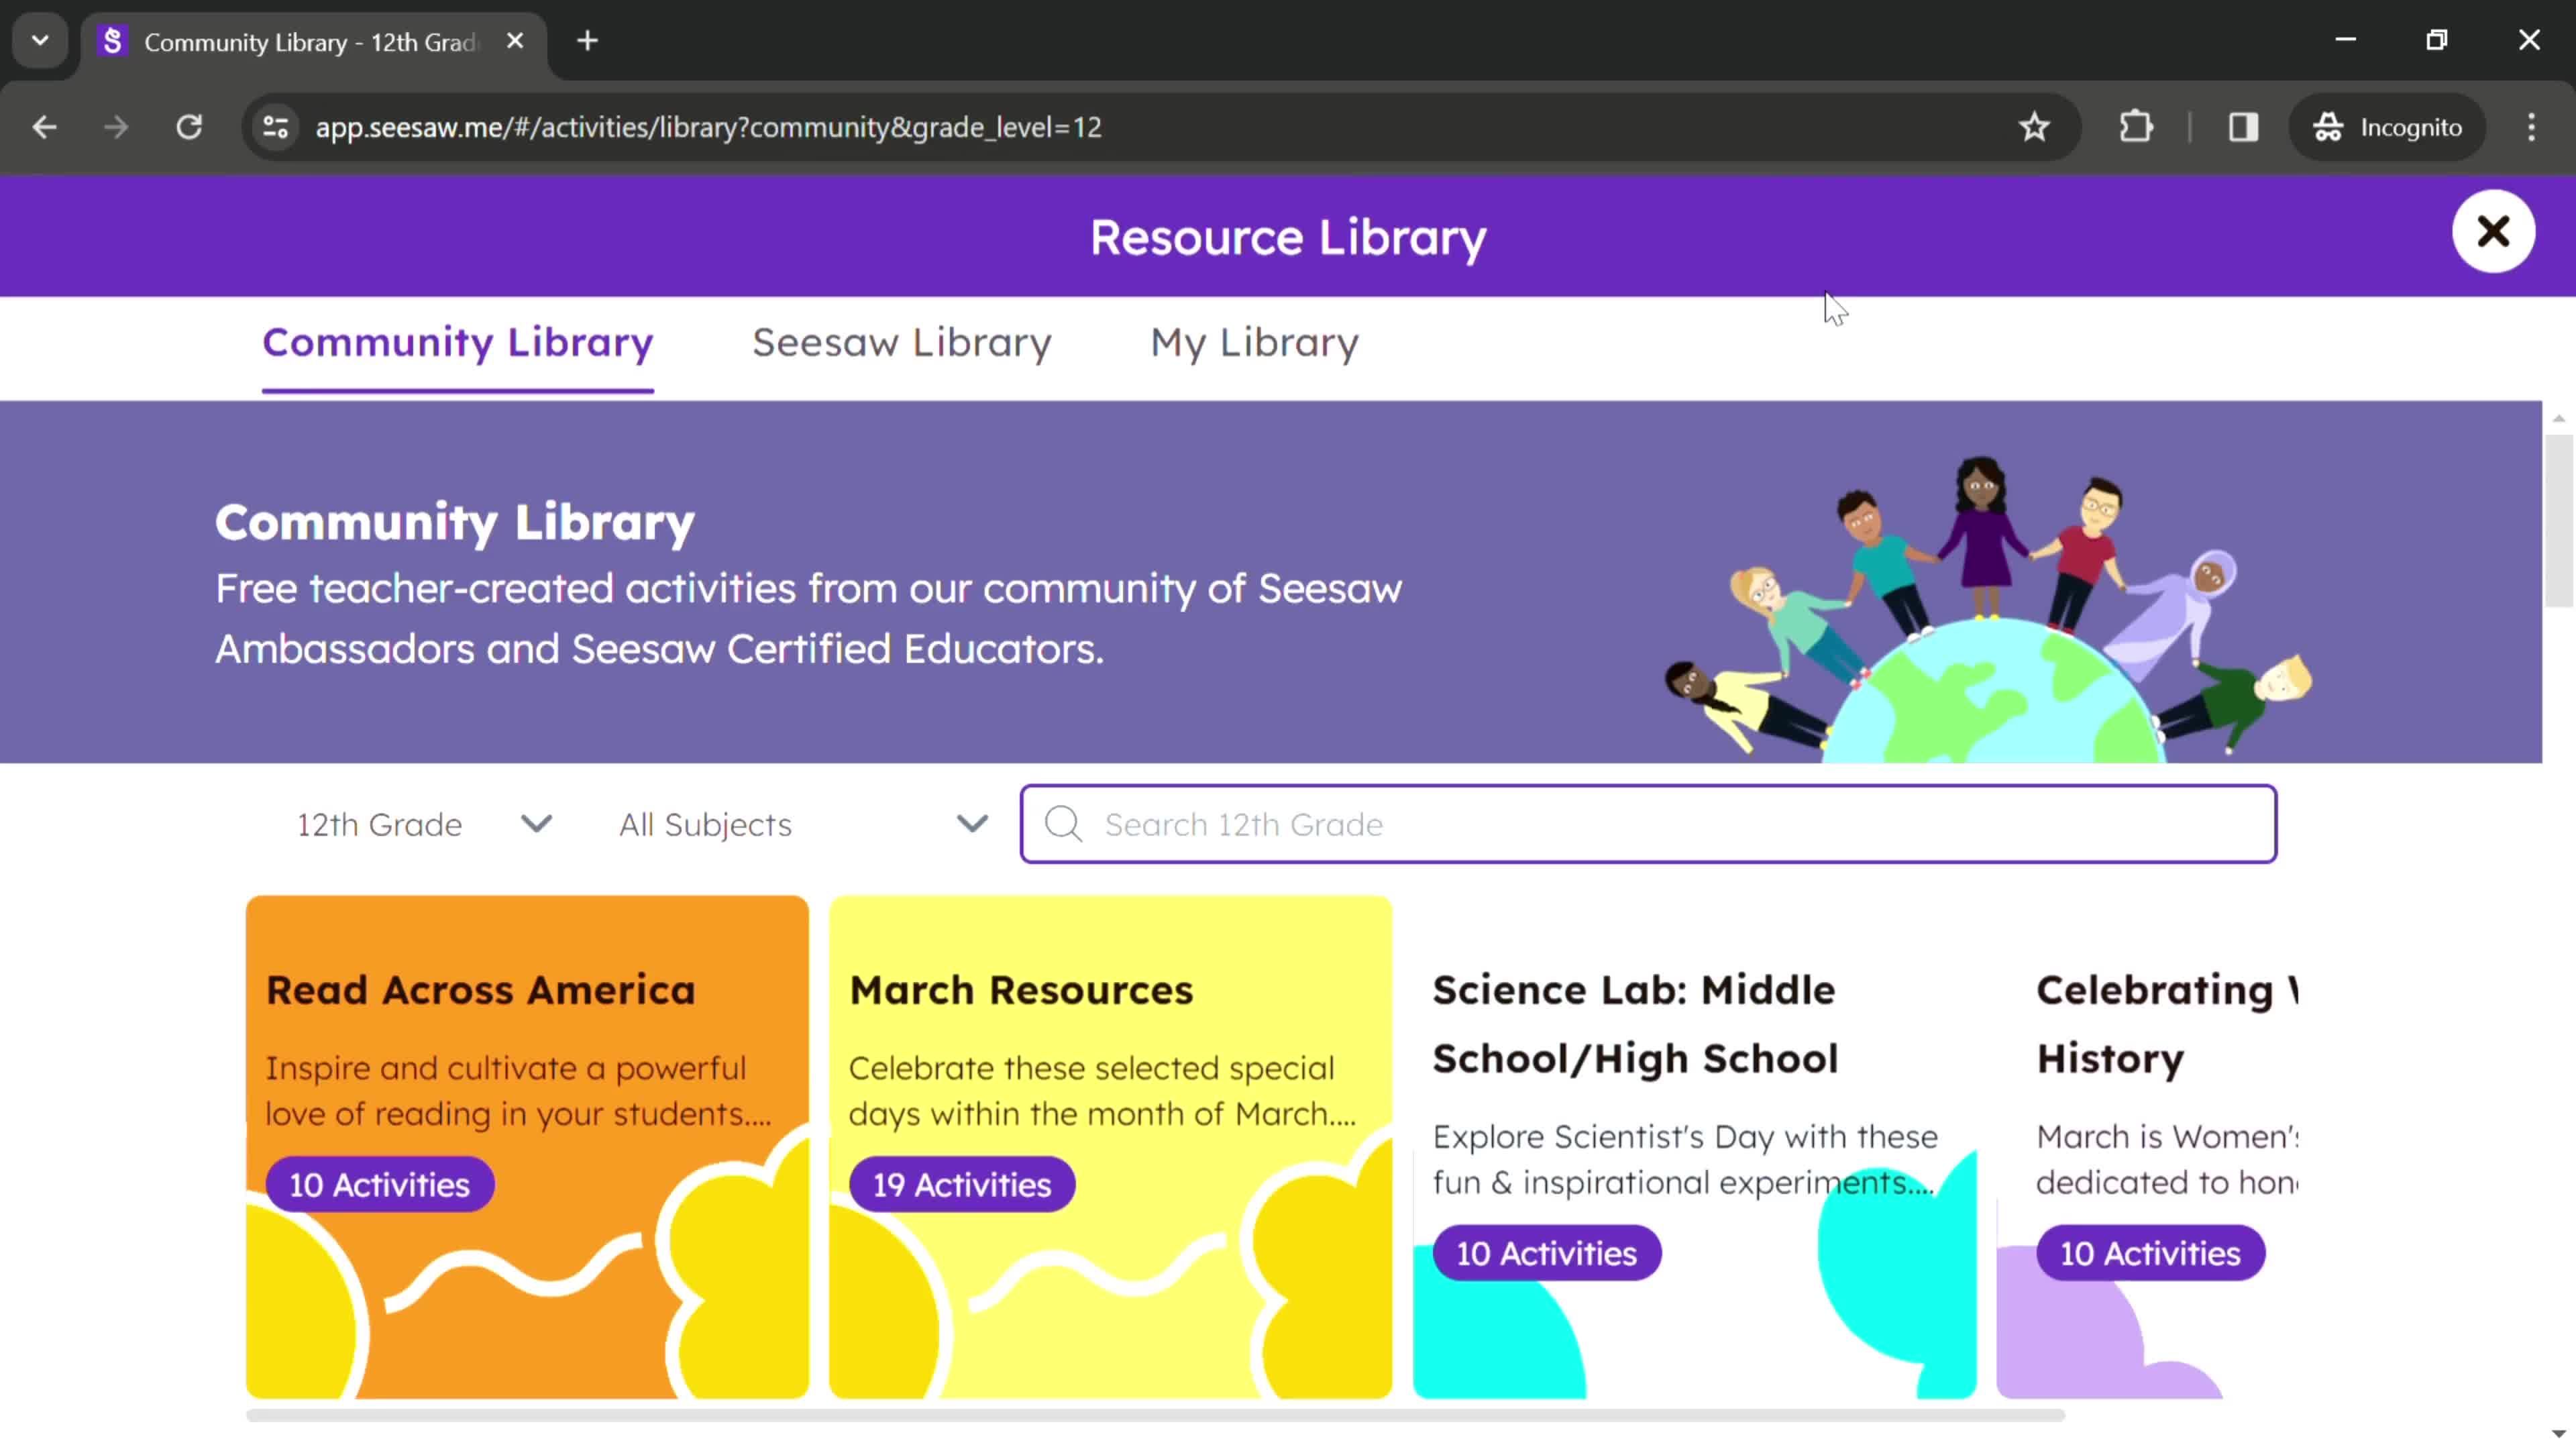The width and height of the screenshot is (2576, 1449).
Task: Toggle the browser profile/account switcher
Action: point(2388,125)
